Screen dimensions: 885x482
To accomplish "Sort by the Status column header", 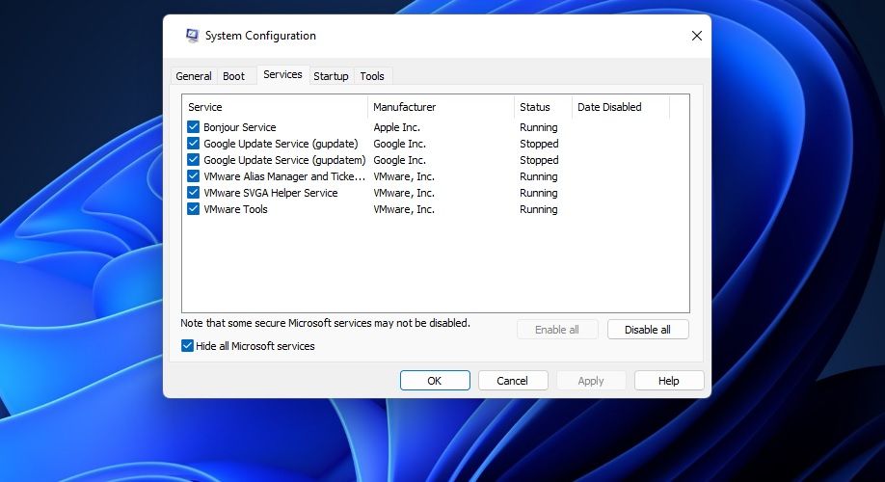I will (543, 107).
